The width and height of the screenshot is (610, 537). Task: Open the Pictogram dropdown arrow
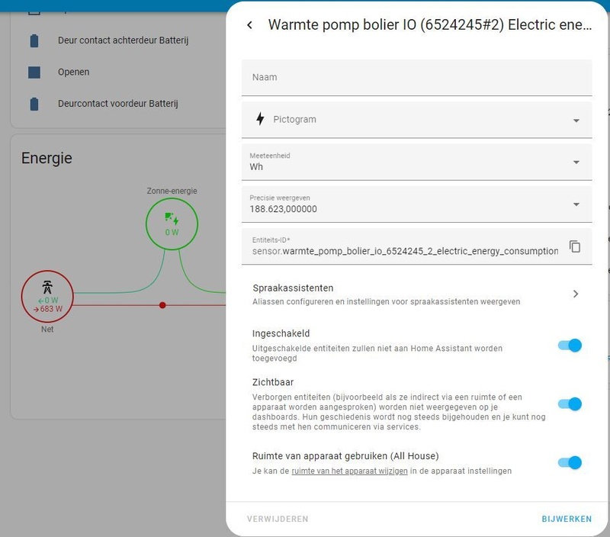point(576,121)
